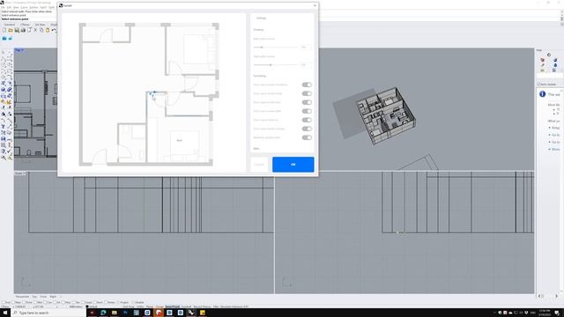
Task: Click the value box beside second slider
Action: (306, 64)
